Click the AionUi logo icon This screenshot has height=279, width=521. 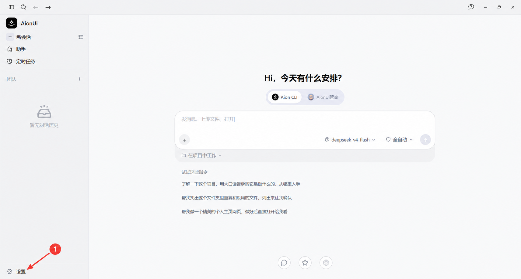click(x=12, y=23)
